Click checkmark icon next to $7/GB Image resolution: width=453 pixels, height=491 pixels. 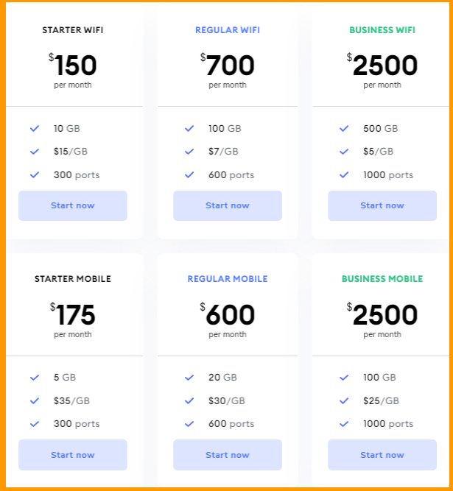coord(189,152)
